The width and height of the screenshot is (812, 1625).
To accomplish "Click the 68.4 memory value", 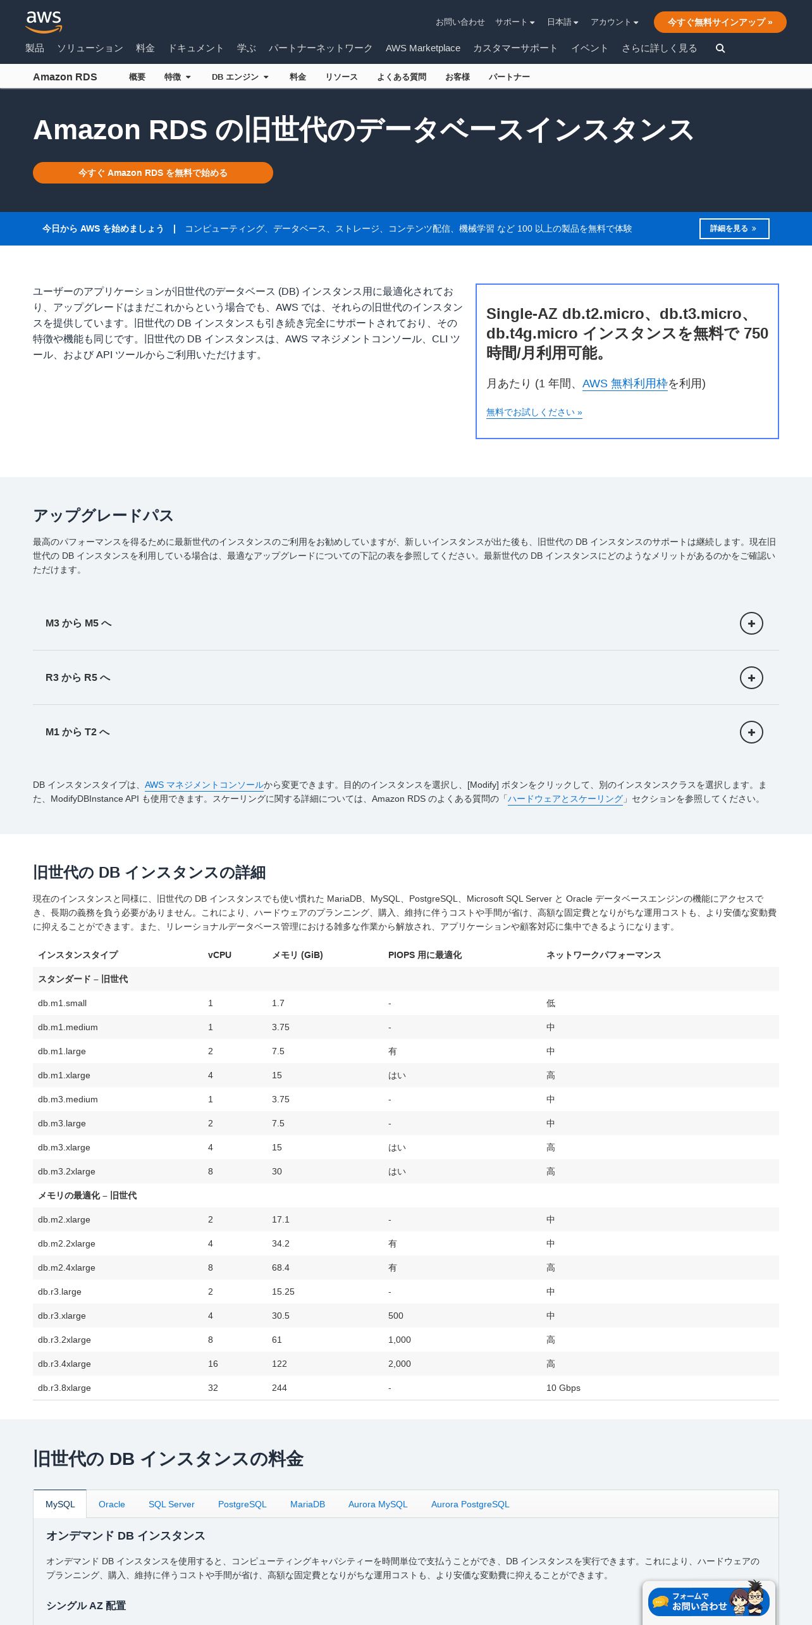I will pos(281,1267).
